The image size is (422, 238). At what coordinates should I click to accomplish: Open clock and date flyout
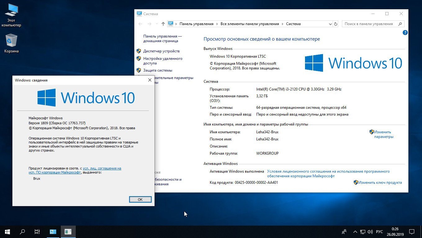(x=395, y=231)
